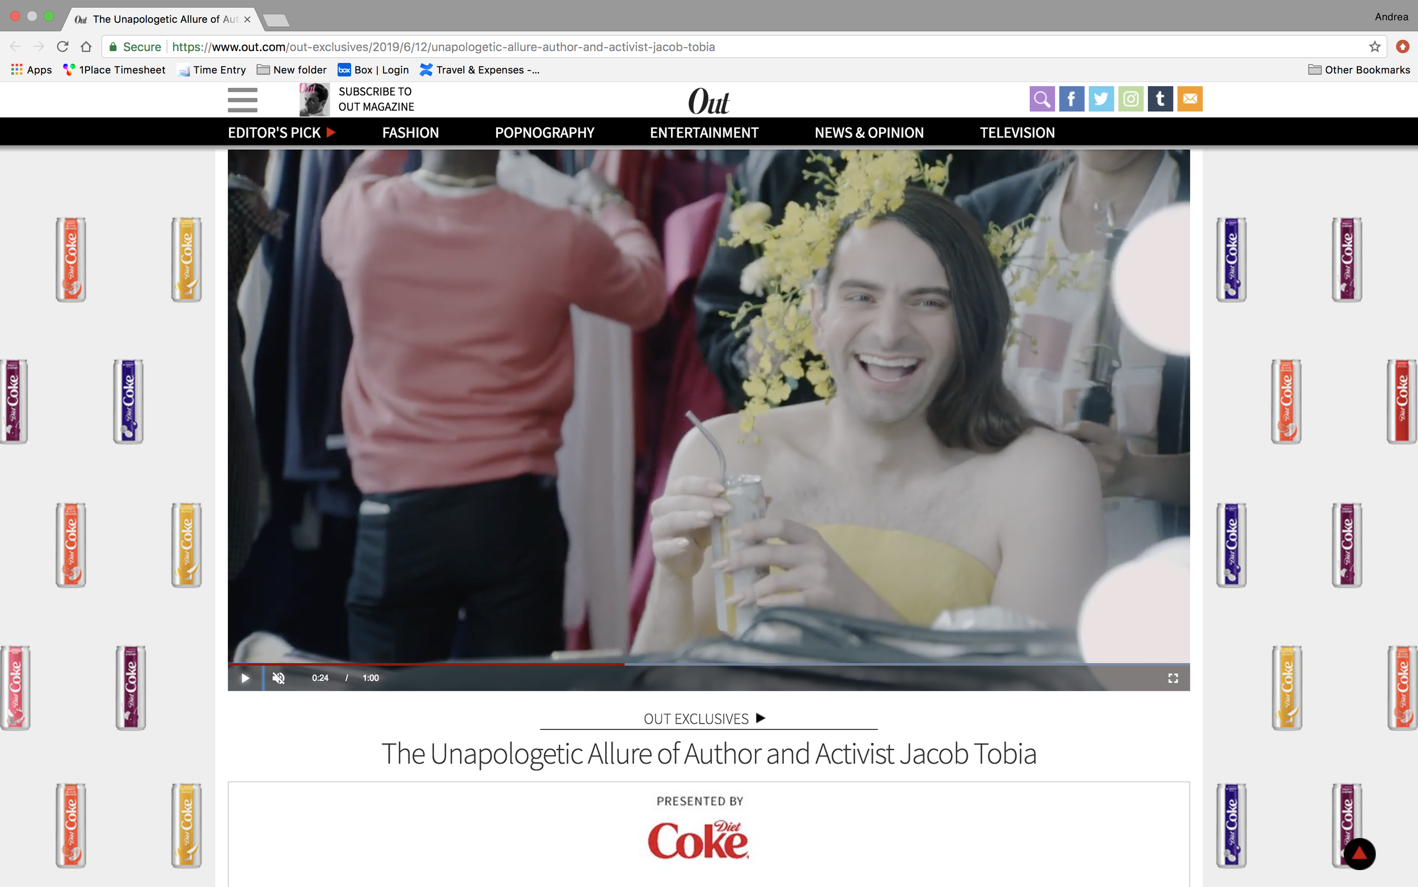Reload the page
Viewport: 1418px width, 887px height.
click(x=63, y=47)
